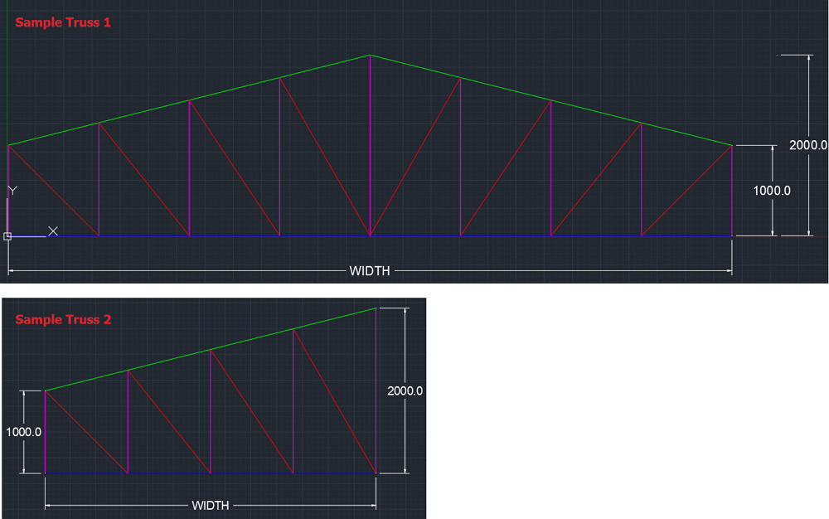Pick the 2000.0 dimension text of Truss 1

click(x=807, y=145)
